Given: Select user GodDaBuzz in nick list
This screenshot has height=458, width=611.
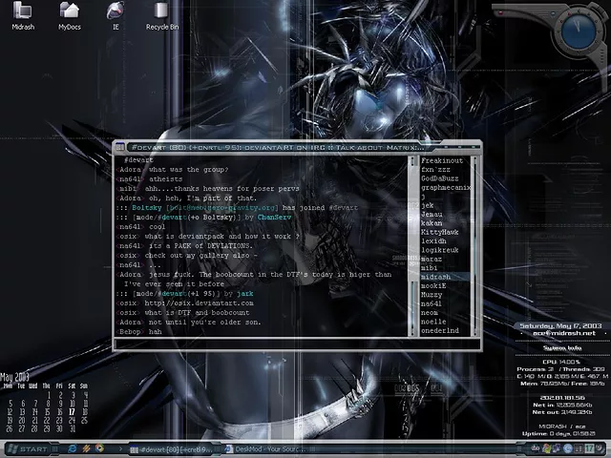Looking at the screenshot, I should pos(439,178).
